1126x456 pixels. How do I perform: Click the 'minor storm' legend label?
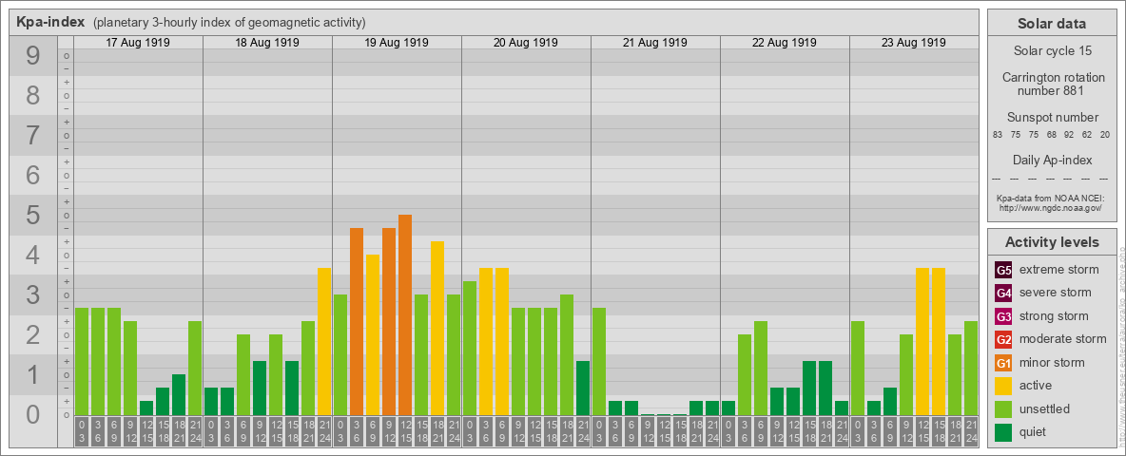[1053, 363]
